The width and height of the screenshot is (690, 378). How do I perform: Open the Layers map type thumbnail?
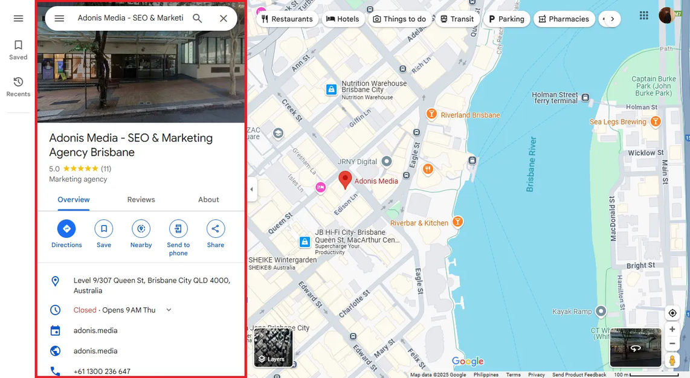[273, 347]
